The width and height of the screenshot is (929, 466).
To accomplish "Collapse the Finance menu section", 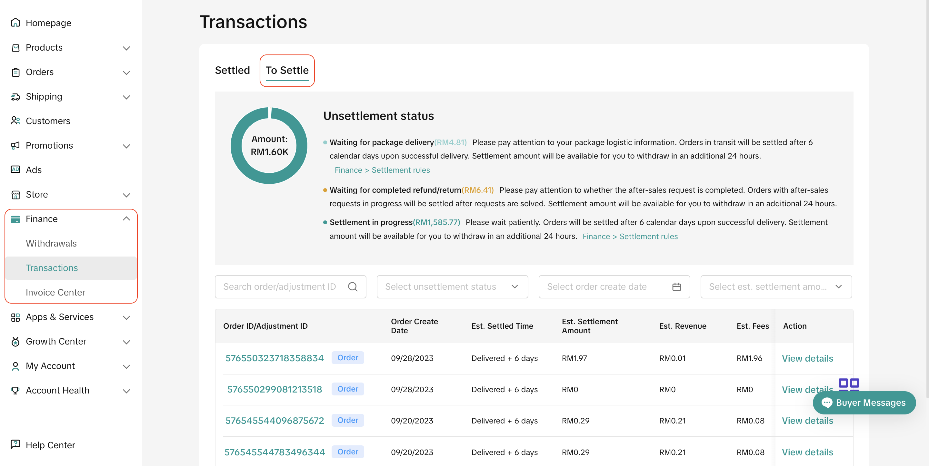I will [x=126, y=219].
